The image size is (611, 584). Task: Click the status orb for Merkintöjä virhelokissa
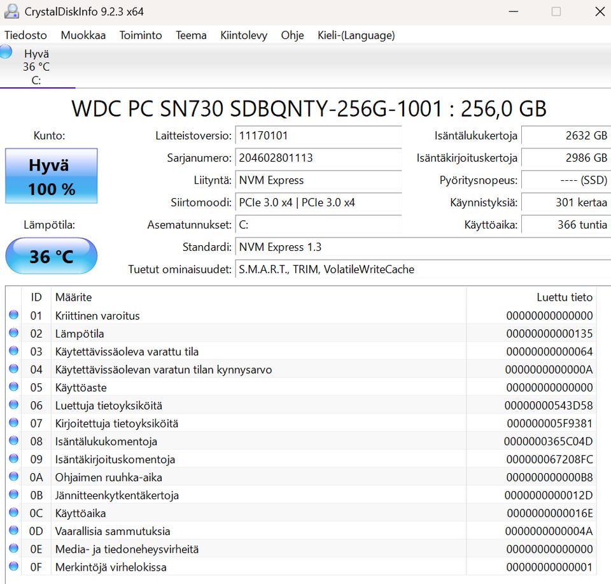click(x=13, y=566)
